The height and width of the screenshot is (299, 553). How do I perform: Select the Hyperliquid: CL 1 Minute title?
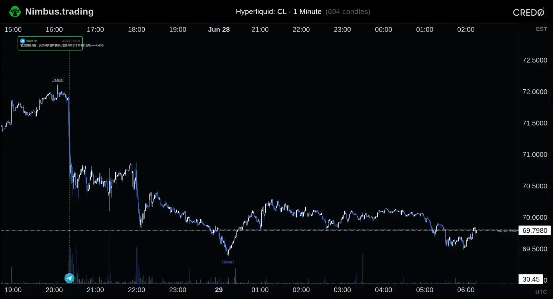[279, 11]
